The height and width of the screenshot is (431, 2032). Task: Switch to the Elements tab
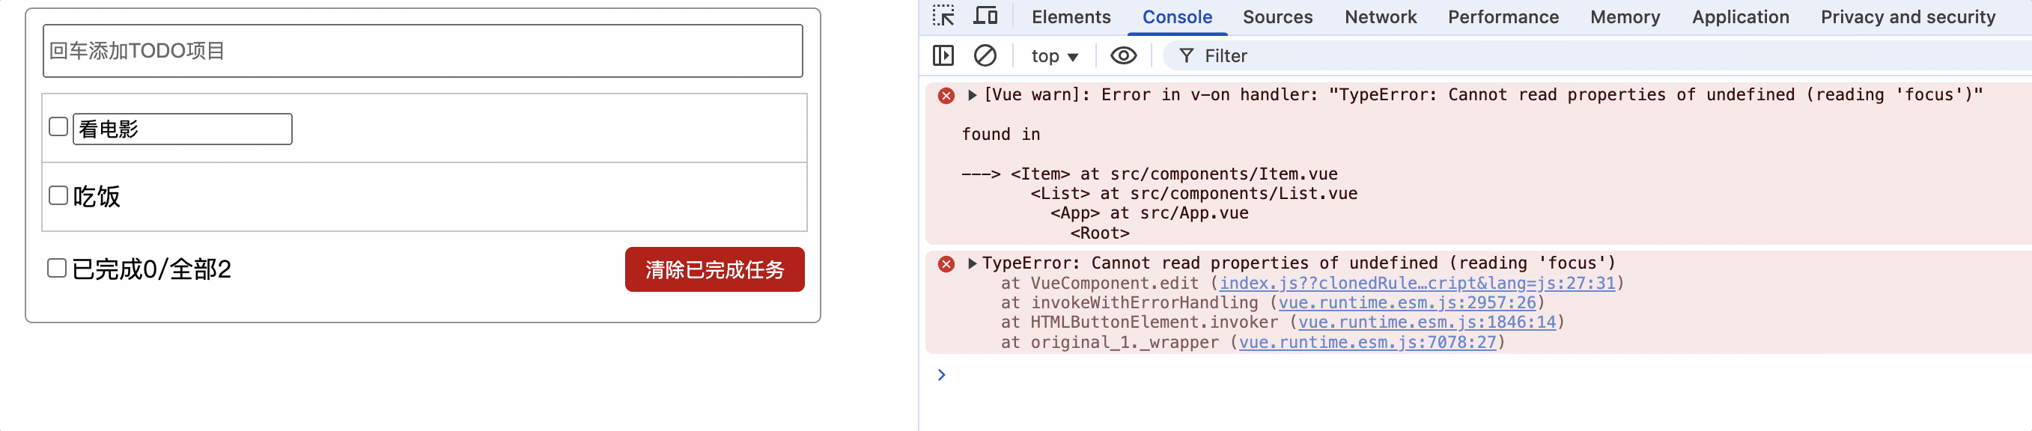[1071, 17]
